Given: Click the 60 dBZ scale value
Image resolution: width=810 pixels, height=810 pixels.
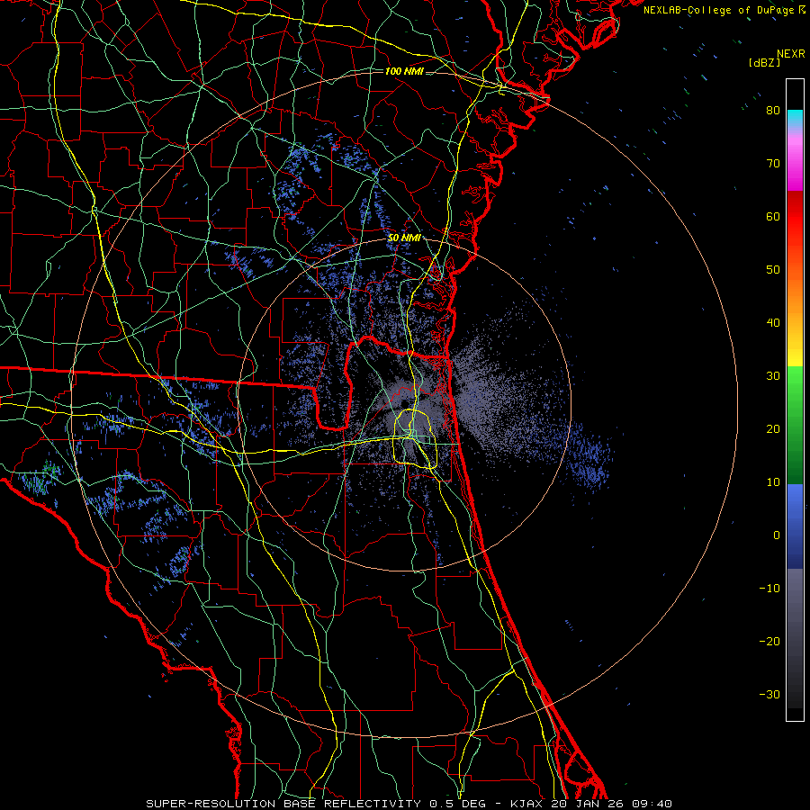Looking at the screenshot, I should click(x=773, y=216).
